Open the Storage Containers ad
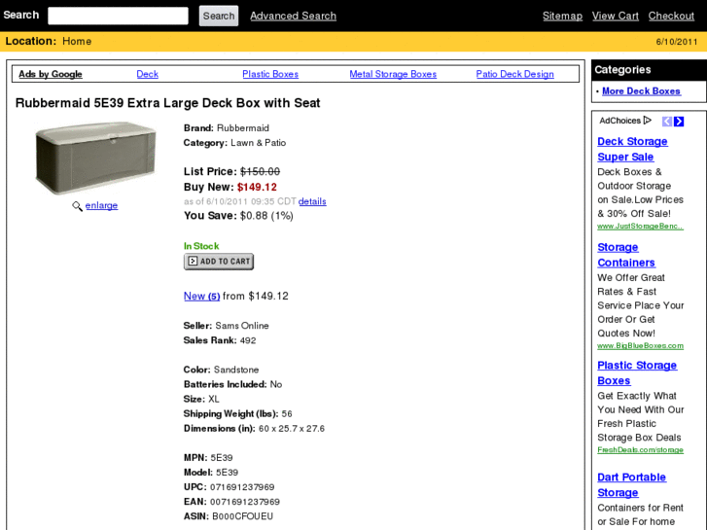 [x=626, y=255]
